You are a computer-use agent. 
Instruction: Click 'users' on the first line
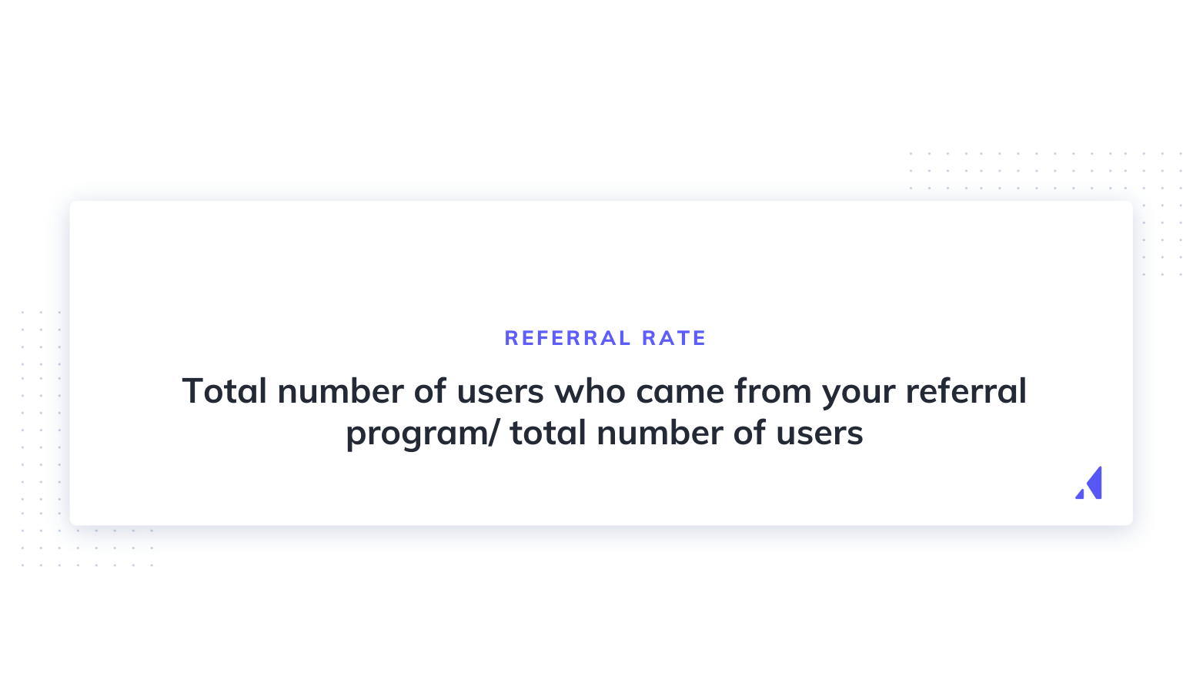pos(500,391)
